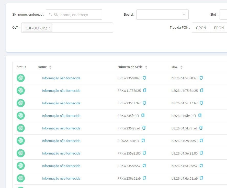The image size is (227, 188).
Task: Open the Slot dropdown field
Action: point(223,15)
